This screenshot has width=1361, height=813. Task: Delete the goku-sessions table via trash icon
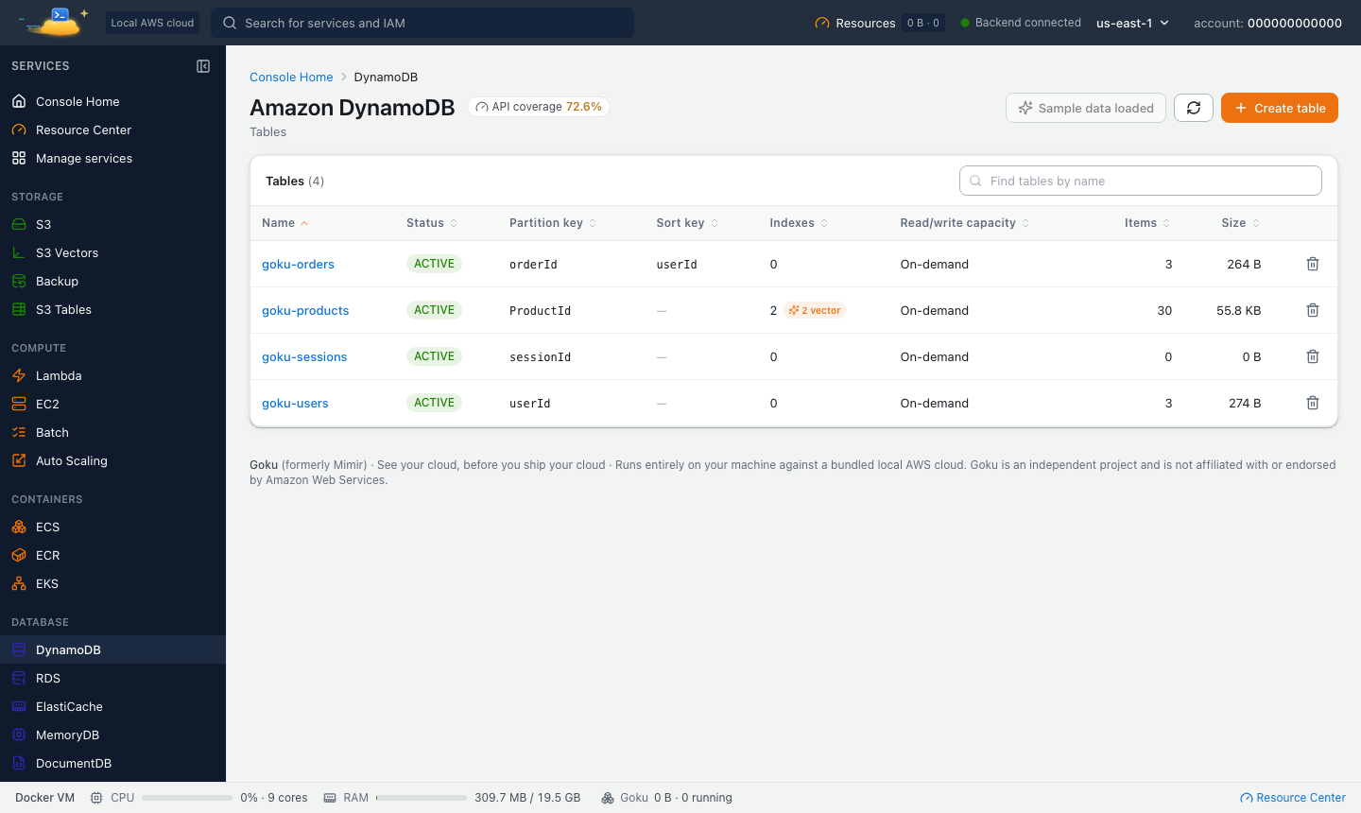(x=1313, y=356)
